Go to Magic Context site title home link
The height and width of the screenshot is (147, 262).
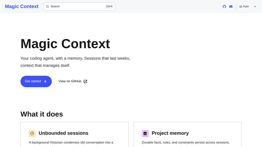pos(22,6)
